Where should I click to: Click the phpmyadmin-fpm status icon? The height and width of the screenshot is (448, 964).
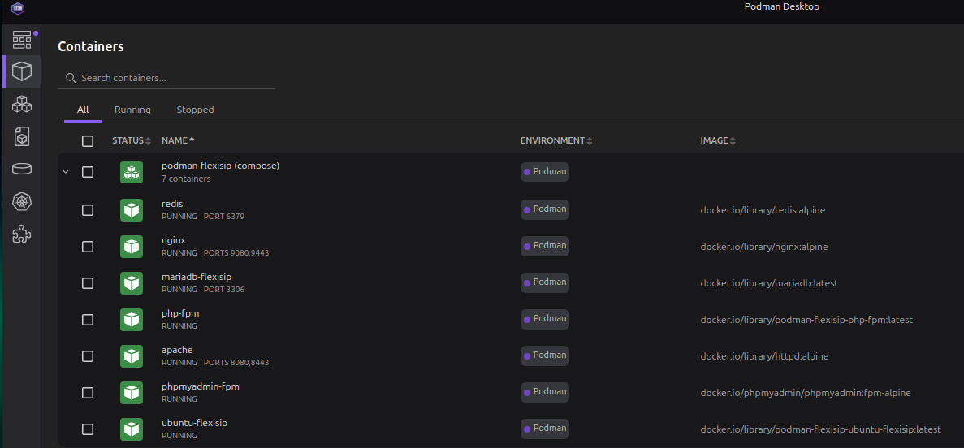click(x=131, y=393)
